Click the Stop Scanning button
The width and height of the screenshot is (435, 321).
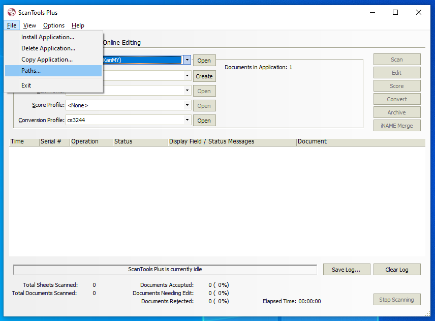pyautogui.click(x=397, y=300)
